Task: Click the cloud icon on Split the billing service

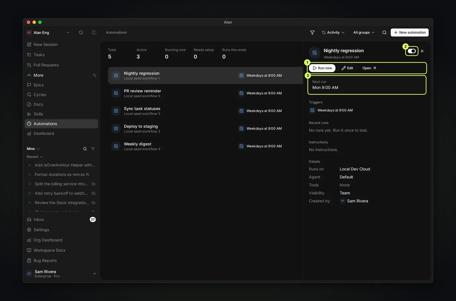Action: click(93, 184)
